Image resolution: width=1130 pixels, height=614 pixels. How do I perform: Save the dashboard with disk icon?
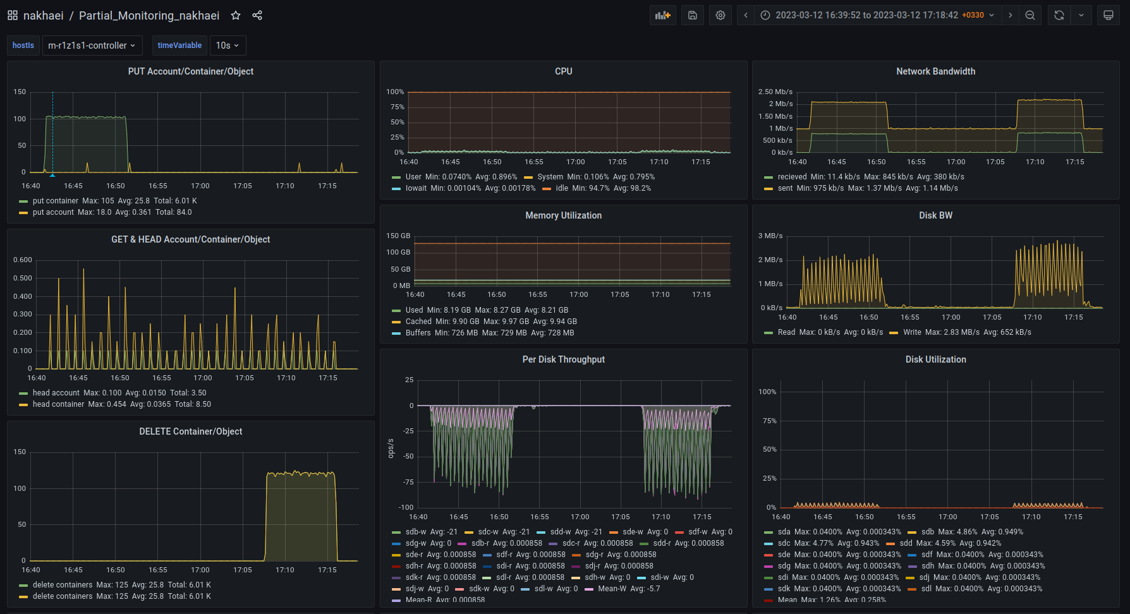693,15
